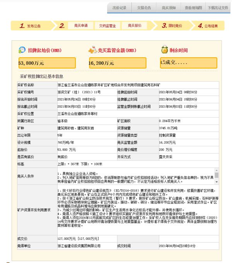Click the 下载出让文件 tab

218,7
